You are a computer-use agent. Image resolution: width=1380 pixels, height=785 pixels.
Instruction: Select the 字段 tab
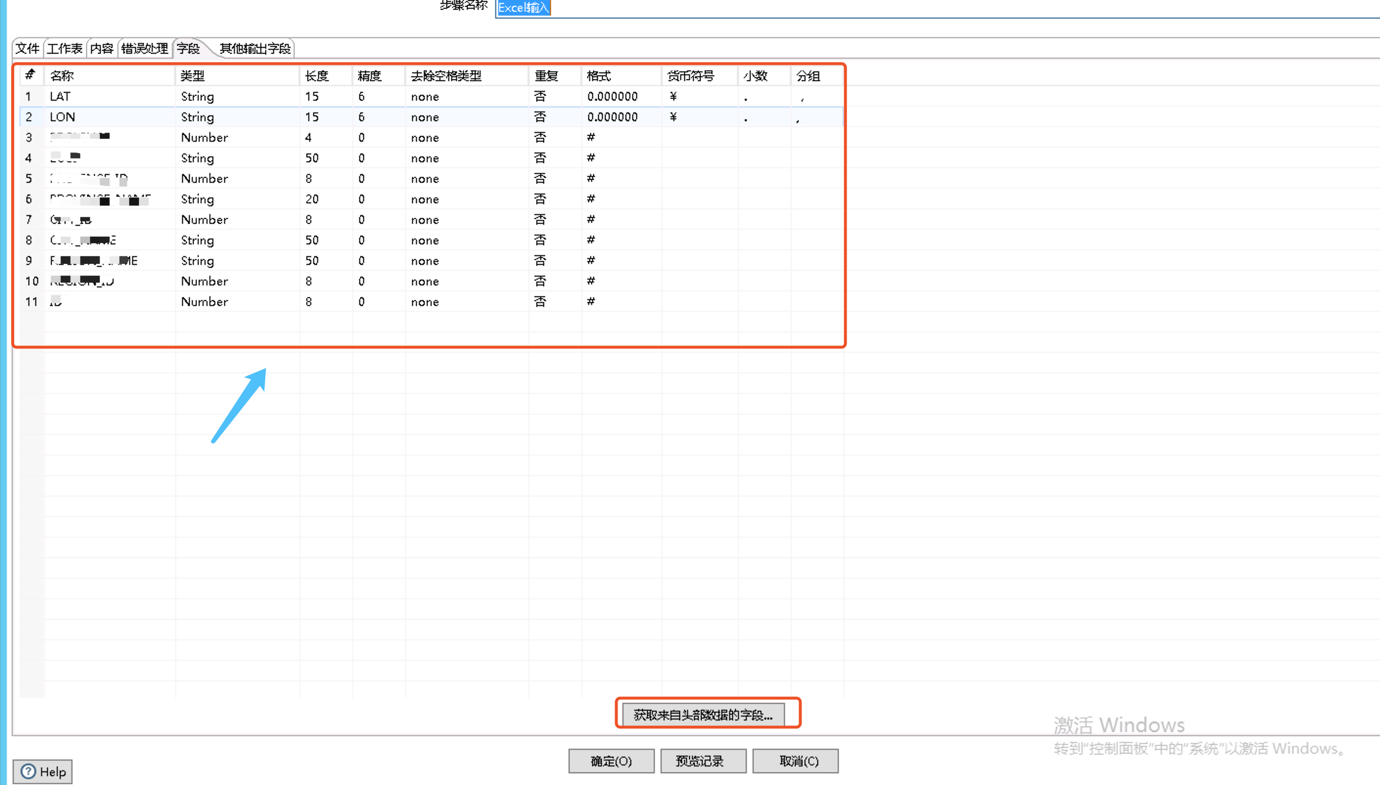188,48
